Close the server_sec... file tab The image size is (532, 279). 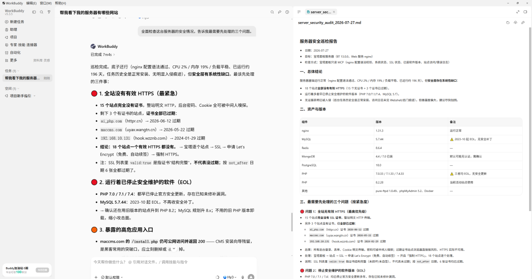coord(334,12)
